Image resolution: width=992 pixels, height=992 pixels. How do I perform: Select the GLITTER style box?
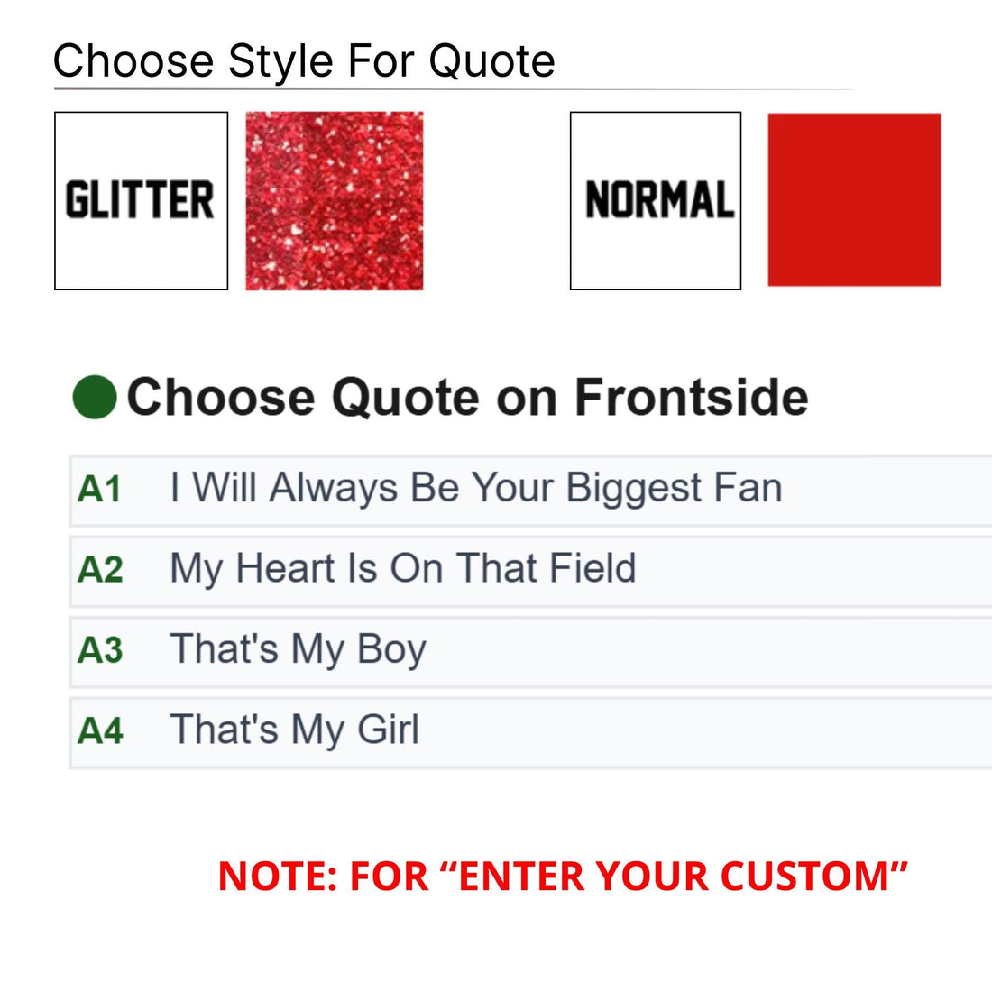(141, 200)
